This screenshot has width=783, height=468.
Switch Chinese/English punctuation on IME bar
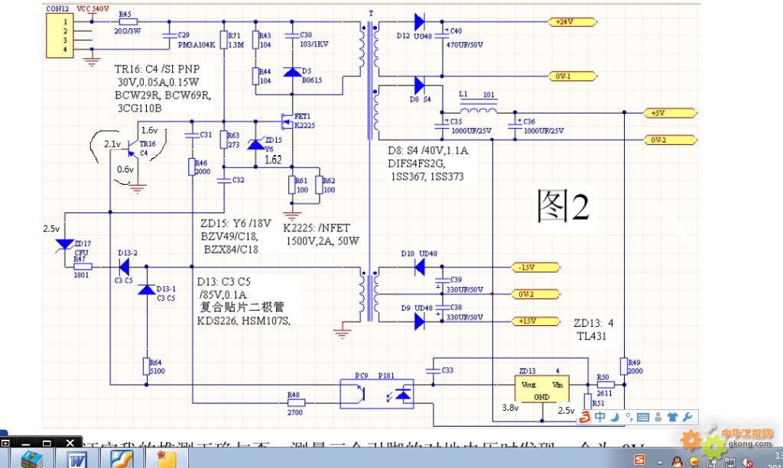[629, 417]
